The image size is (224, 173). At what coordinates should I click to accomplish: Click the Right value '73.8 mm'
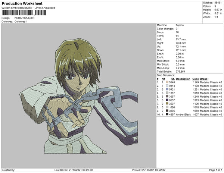click(x=181, y=43)
